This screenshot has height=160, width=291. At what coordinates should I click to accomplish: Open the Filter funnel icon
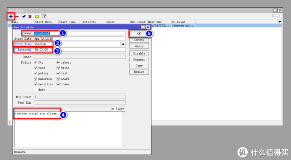44,17
